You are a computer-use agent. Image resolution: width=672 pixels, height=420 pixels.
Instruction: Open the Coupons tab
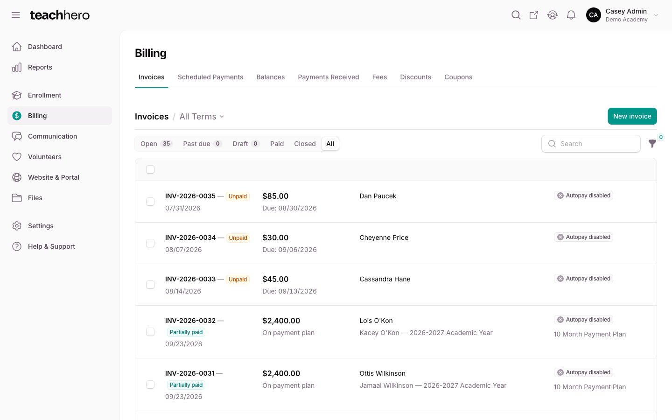[458, 77]
